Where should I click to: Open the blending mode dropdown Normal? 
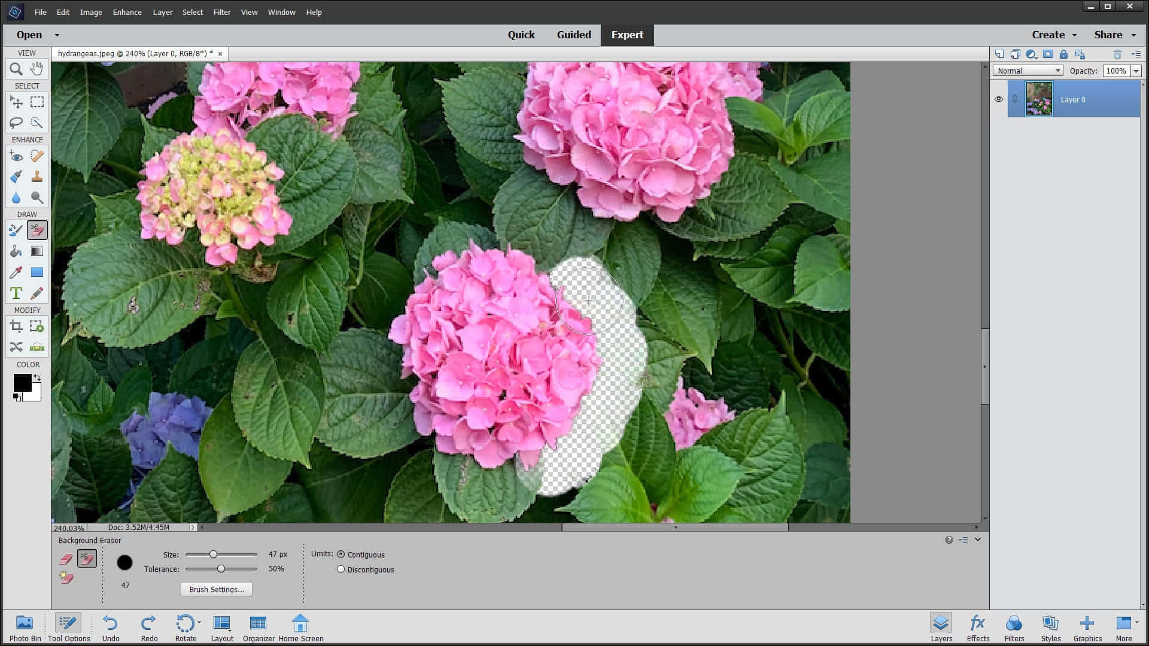coord(1028,71)
